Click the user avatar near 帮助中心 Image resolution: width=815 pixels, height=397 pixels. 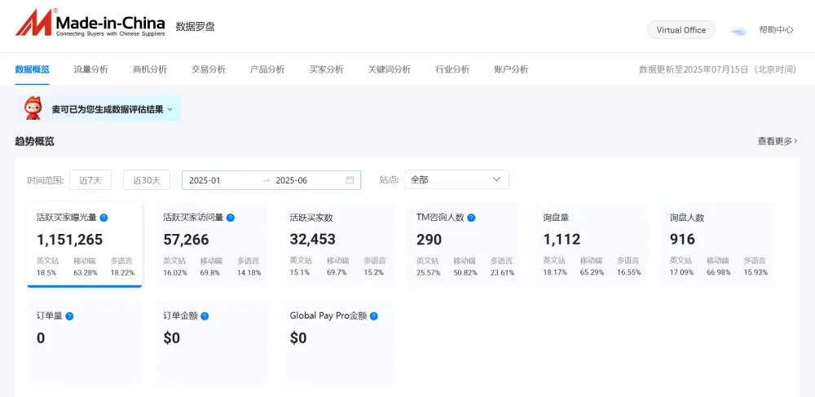tap(739, 30)
